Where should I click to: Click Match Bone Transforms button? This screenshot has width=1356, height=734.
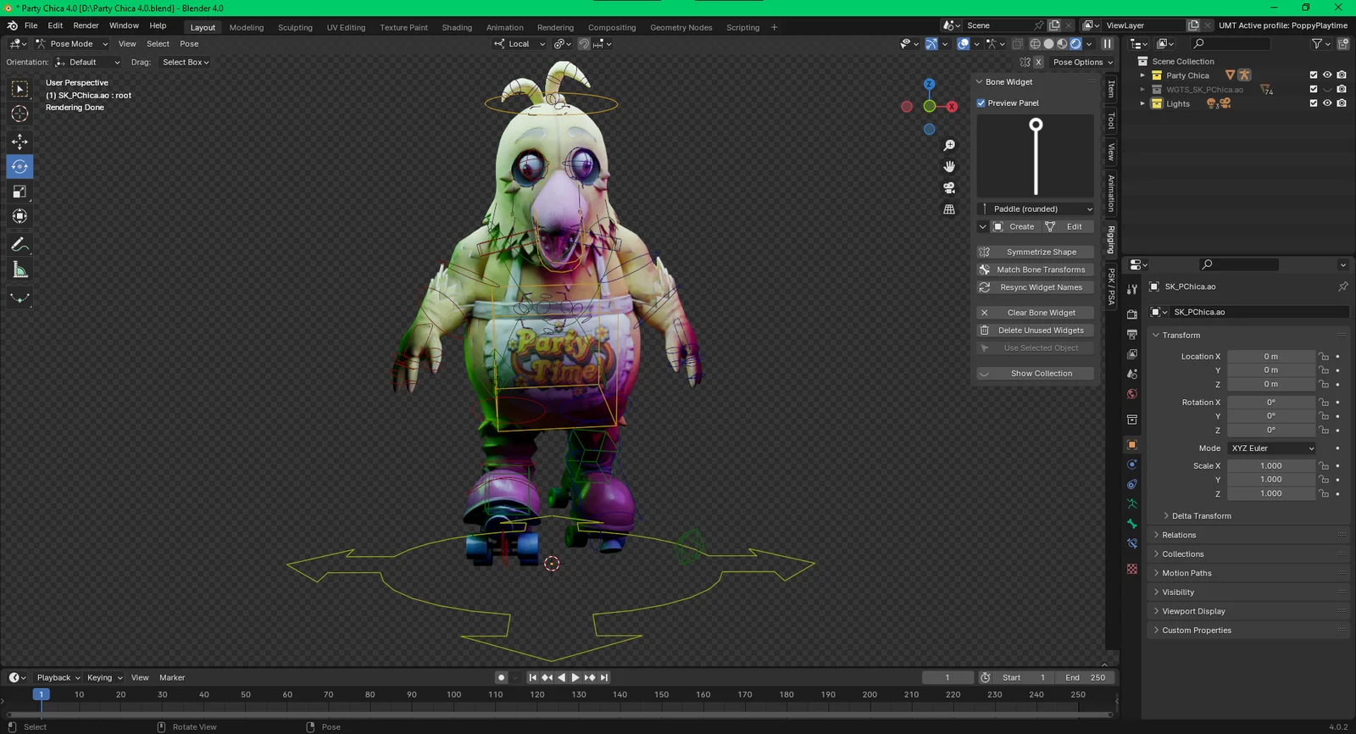point(1036,270)
